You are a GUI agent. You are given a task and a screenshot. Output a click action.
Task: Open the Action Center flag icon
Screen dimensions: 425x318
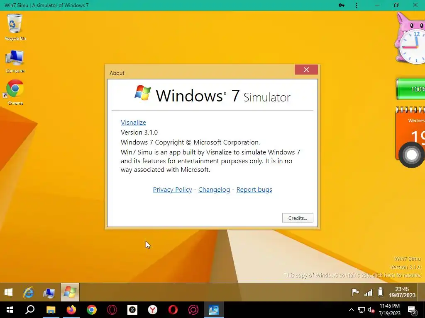[355, 292]
